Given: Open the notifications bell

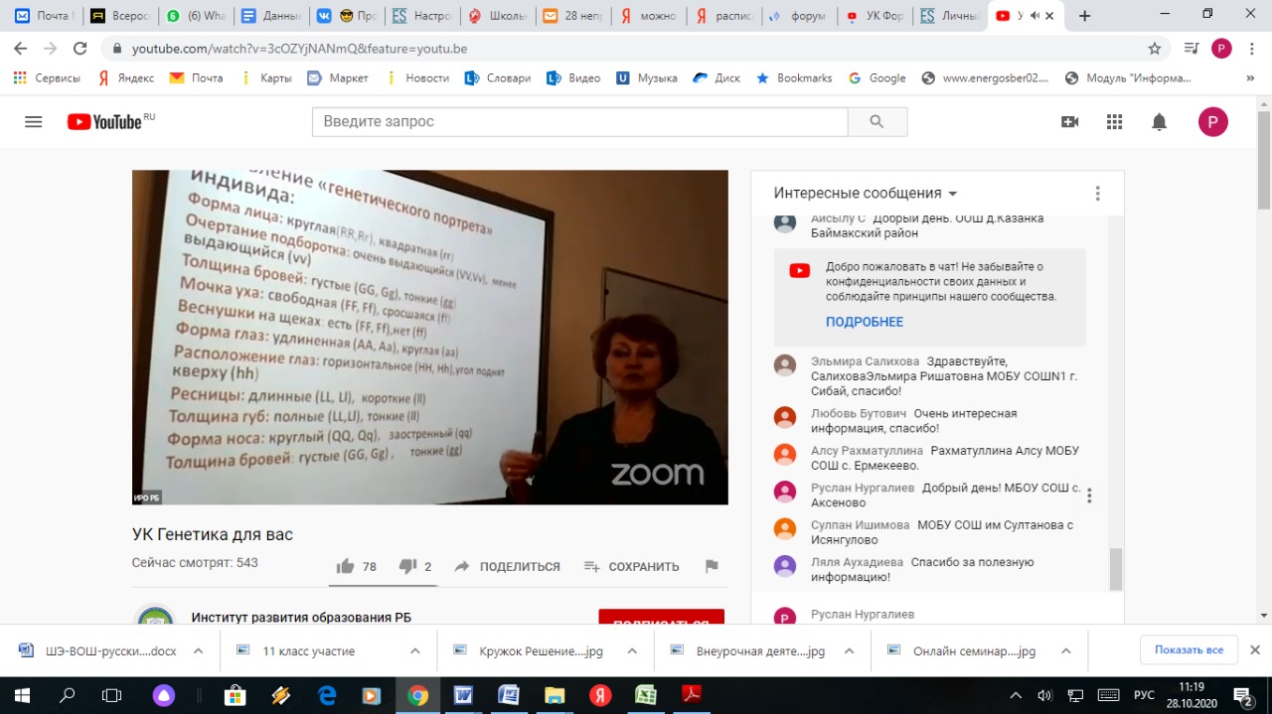Looking at the screenshot, I should (1159, 122).
